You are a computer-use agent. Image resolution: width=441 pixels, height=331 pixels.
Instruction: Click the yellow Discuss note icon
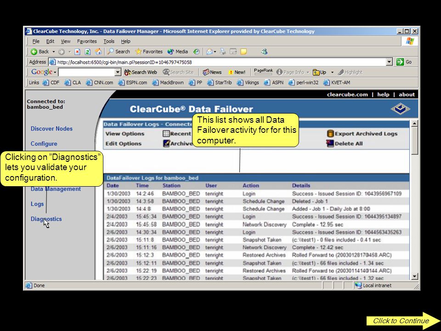243,51
